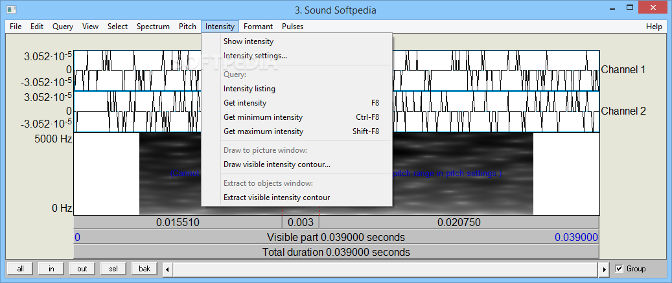Open the Pitch menu
Viewport: 672px width, 283px height.
187,27
